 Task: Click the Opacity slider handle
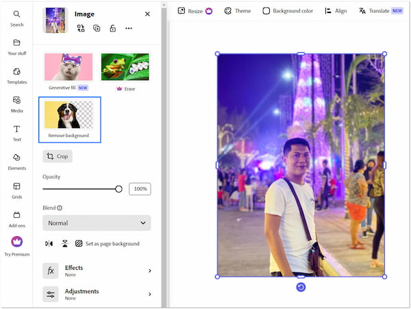coord(119,188)
